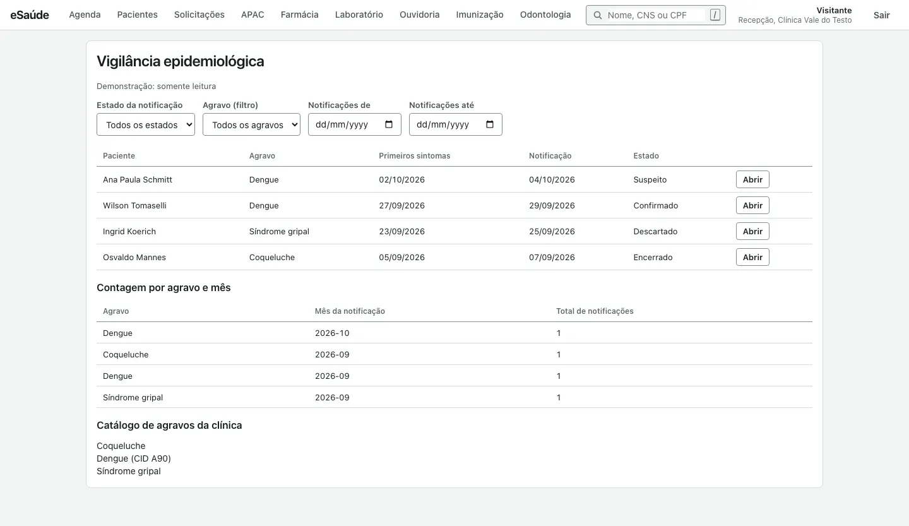The height and width of the screenshot is (526, 909).
Task: Click Coqueluche in Osvaldo Mannes row
Action: [x=272, y=257]
